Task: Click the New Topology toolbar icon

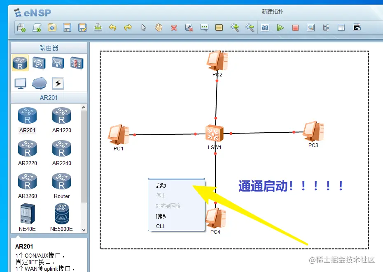Action: pyautogui.click(x=21, y=28)
